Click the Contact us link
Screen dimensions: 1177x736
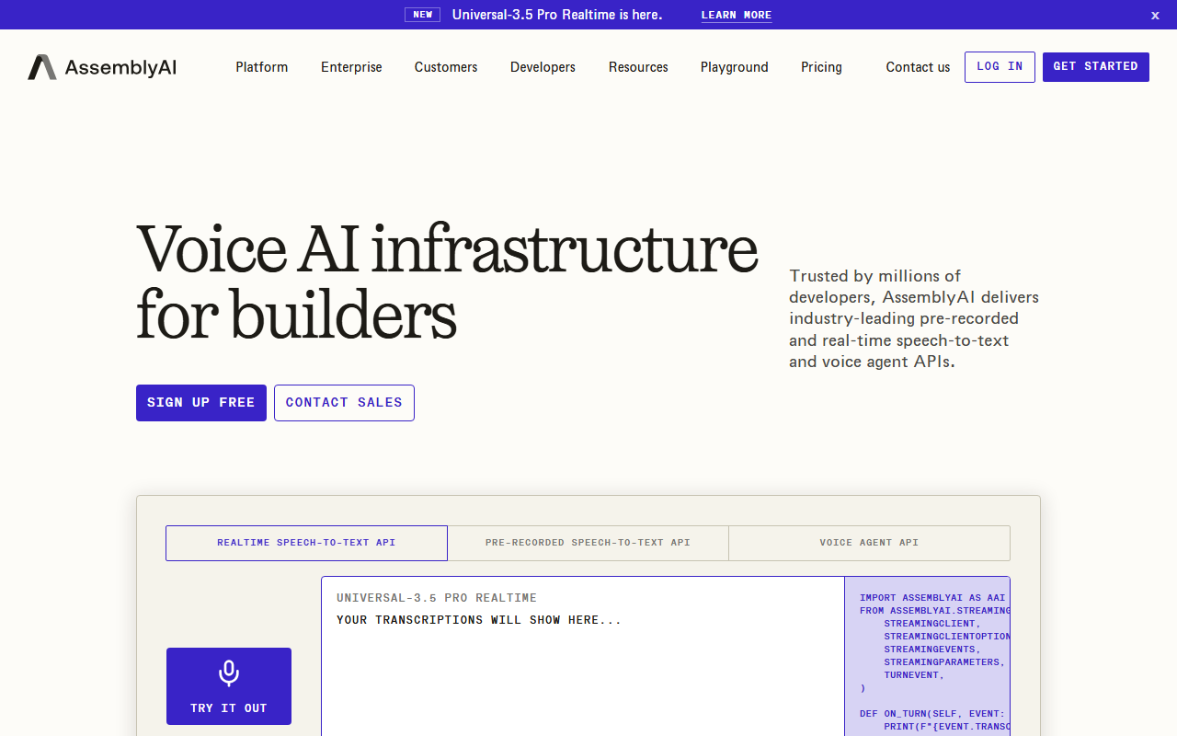[918, 67]
